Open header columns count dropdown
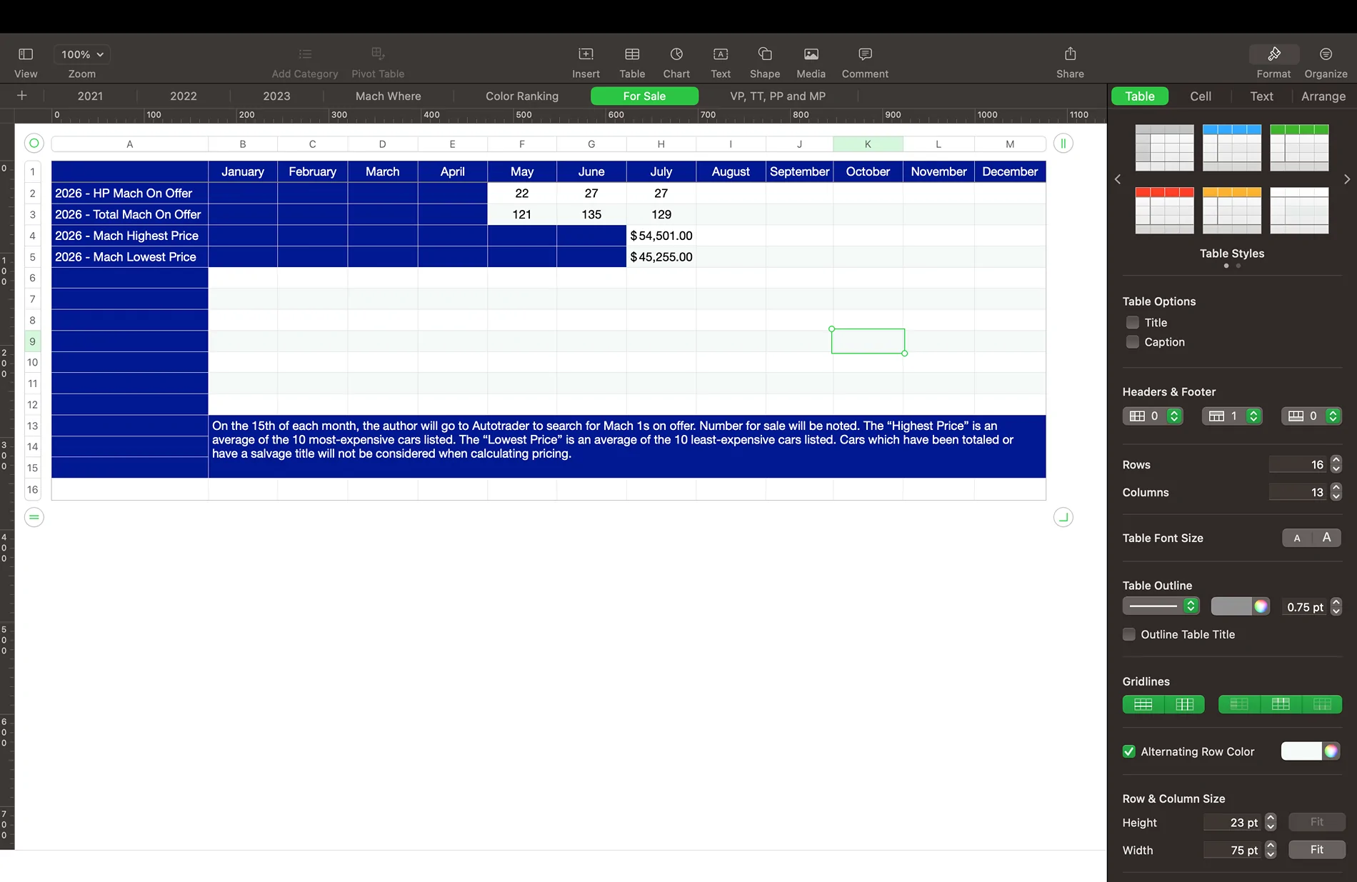The width and height of the screenshot is (1357, 882). click(x=1153, y=416)
